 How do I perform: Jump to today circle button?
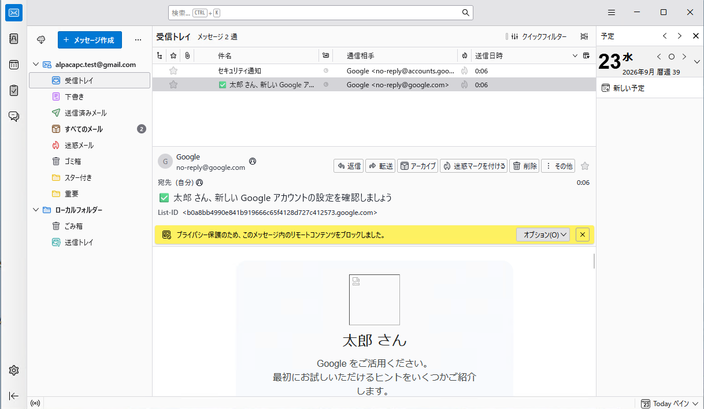coord(671,57)
